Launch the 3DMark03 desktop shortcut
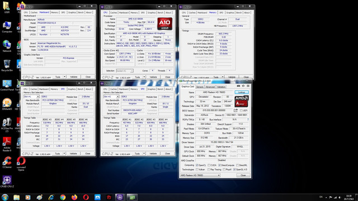358x201 pixels. [7, 104]
